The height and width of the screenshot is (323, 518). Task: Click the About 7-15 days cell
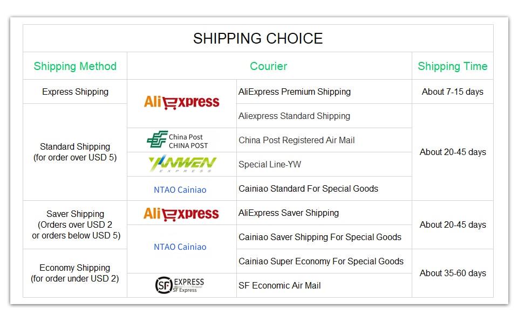point(452,92)
